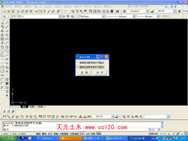Viewport: 188px width, 141px height.
Task: Select the 强制添加教育版打印戳记 radio option
Action: pyautogui.click(x=78, y=63)
